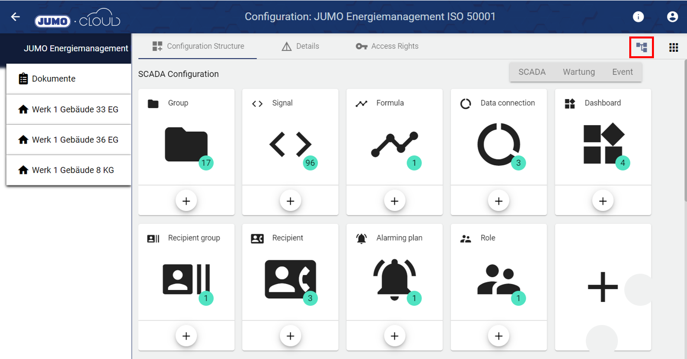
Task: Select the SCADA configuration toggle
Action: [532, 72]
